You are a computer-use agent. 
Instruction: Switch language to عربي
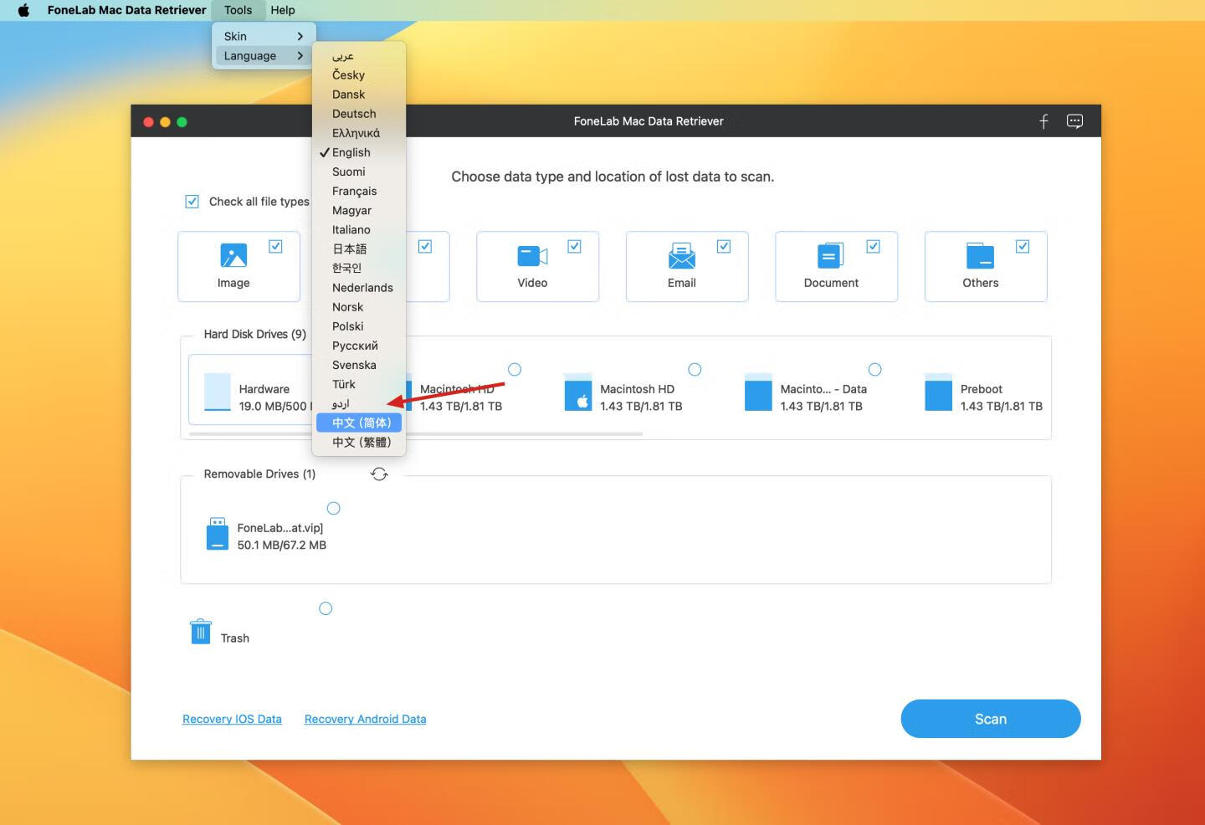[359, 55]
